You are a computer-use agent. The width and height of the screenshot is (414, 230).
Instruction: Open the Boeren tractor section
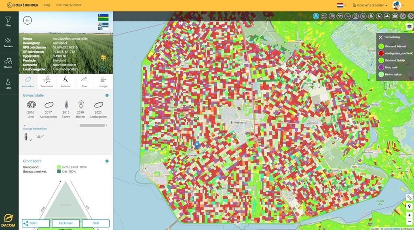tap(8, 63)
